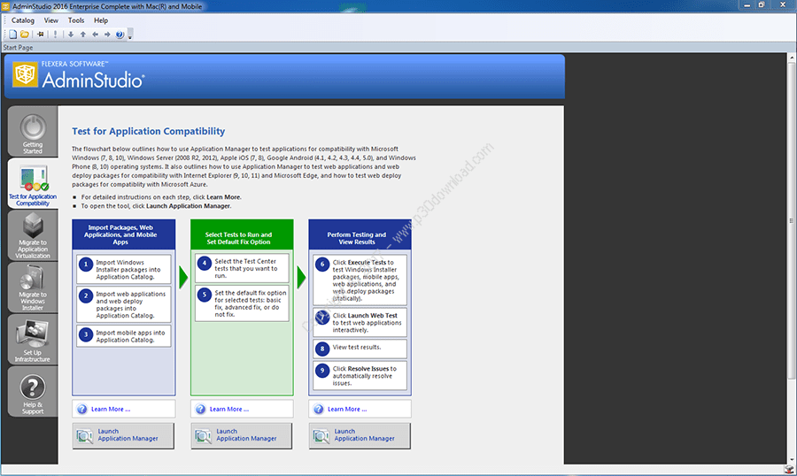Viewport: 797px width, 476px height.
Task: Open the toolbar options overflow arrow
Action: tap(130, 35)
